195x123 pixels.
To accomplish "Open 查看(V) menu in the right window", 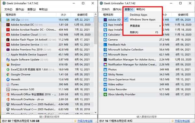I will [x=129, y=9].
